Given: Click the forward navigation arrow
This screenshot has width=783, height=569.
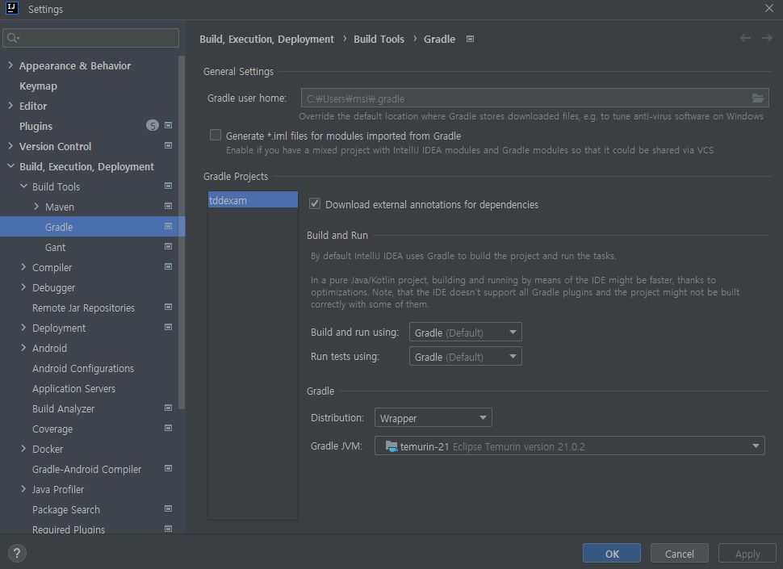Looking at the screenshot, I should tap(765, 38).
